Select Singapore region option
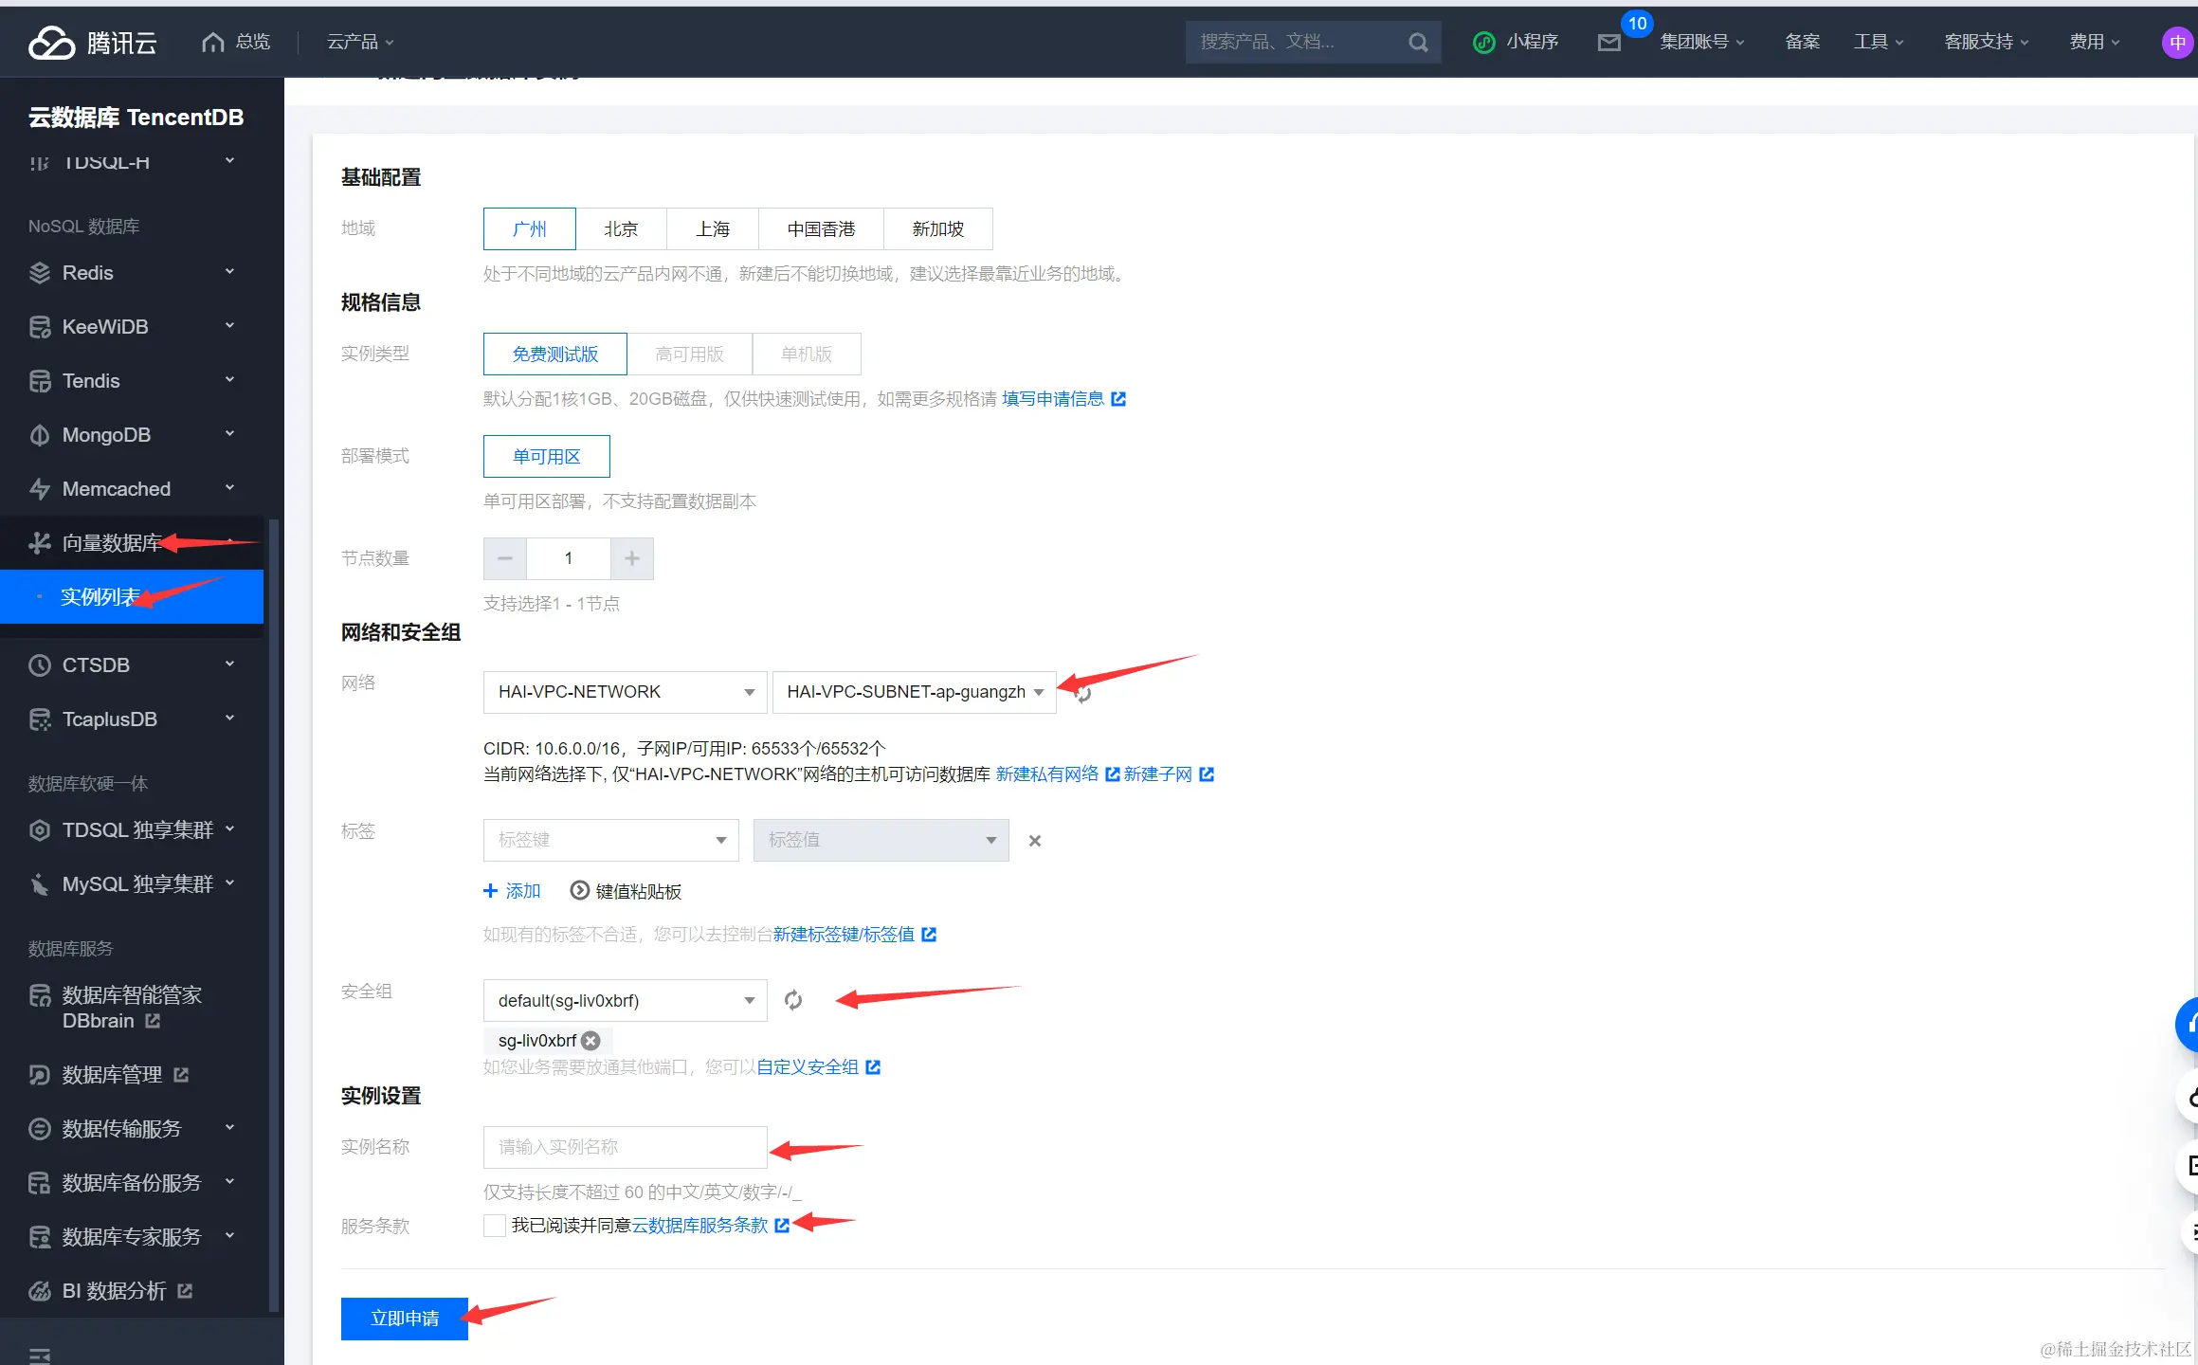2198x1365 pixels. coord(937,229)
